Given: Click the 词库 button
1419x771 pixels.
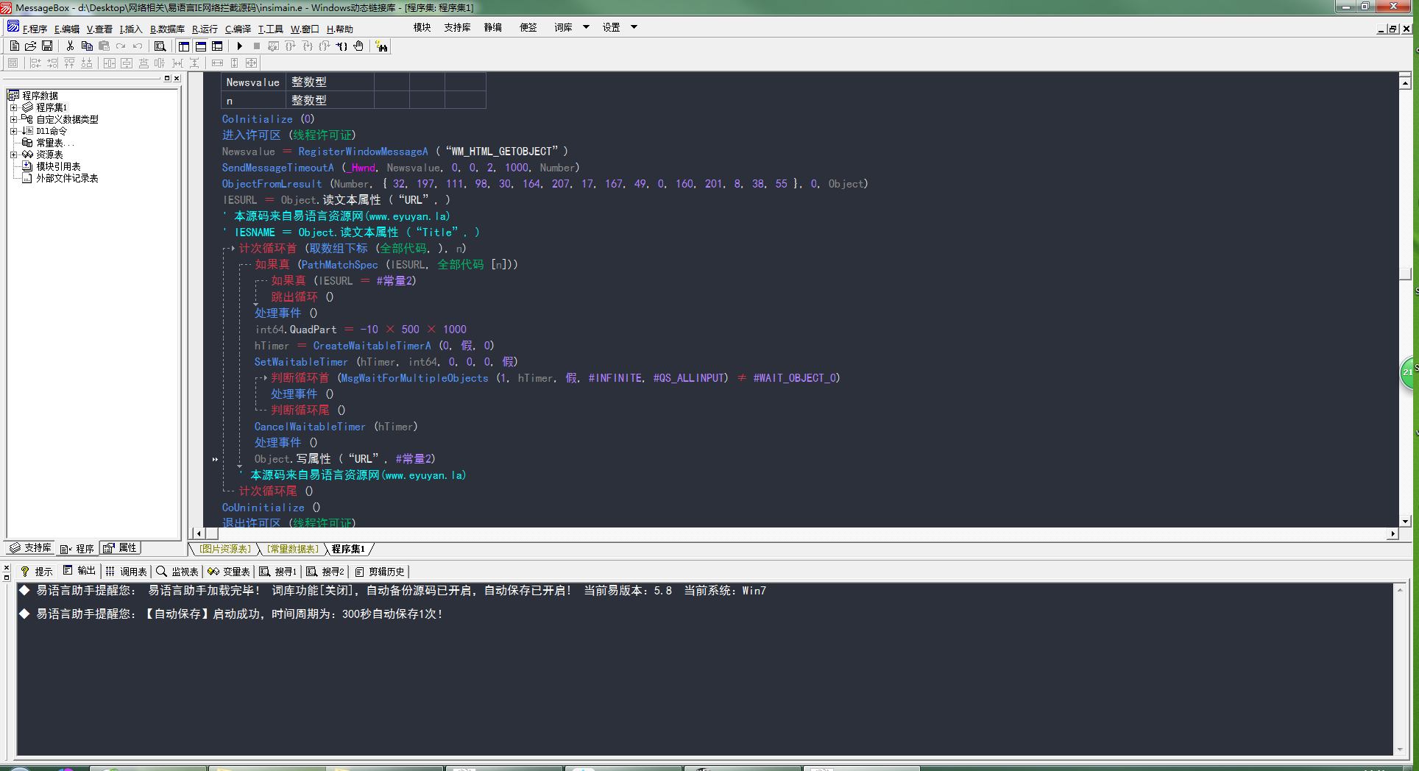Looking at the screenshot, I should coord(563,27).
